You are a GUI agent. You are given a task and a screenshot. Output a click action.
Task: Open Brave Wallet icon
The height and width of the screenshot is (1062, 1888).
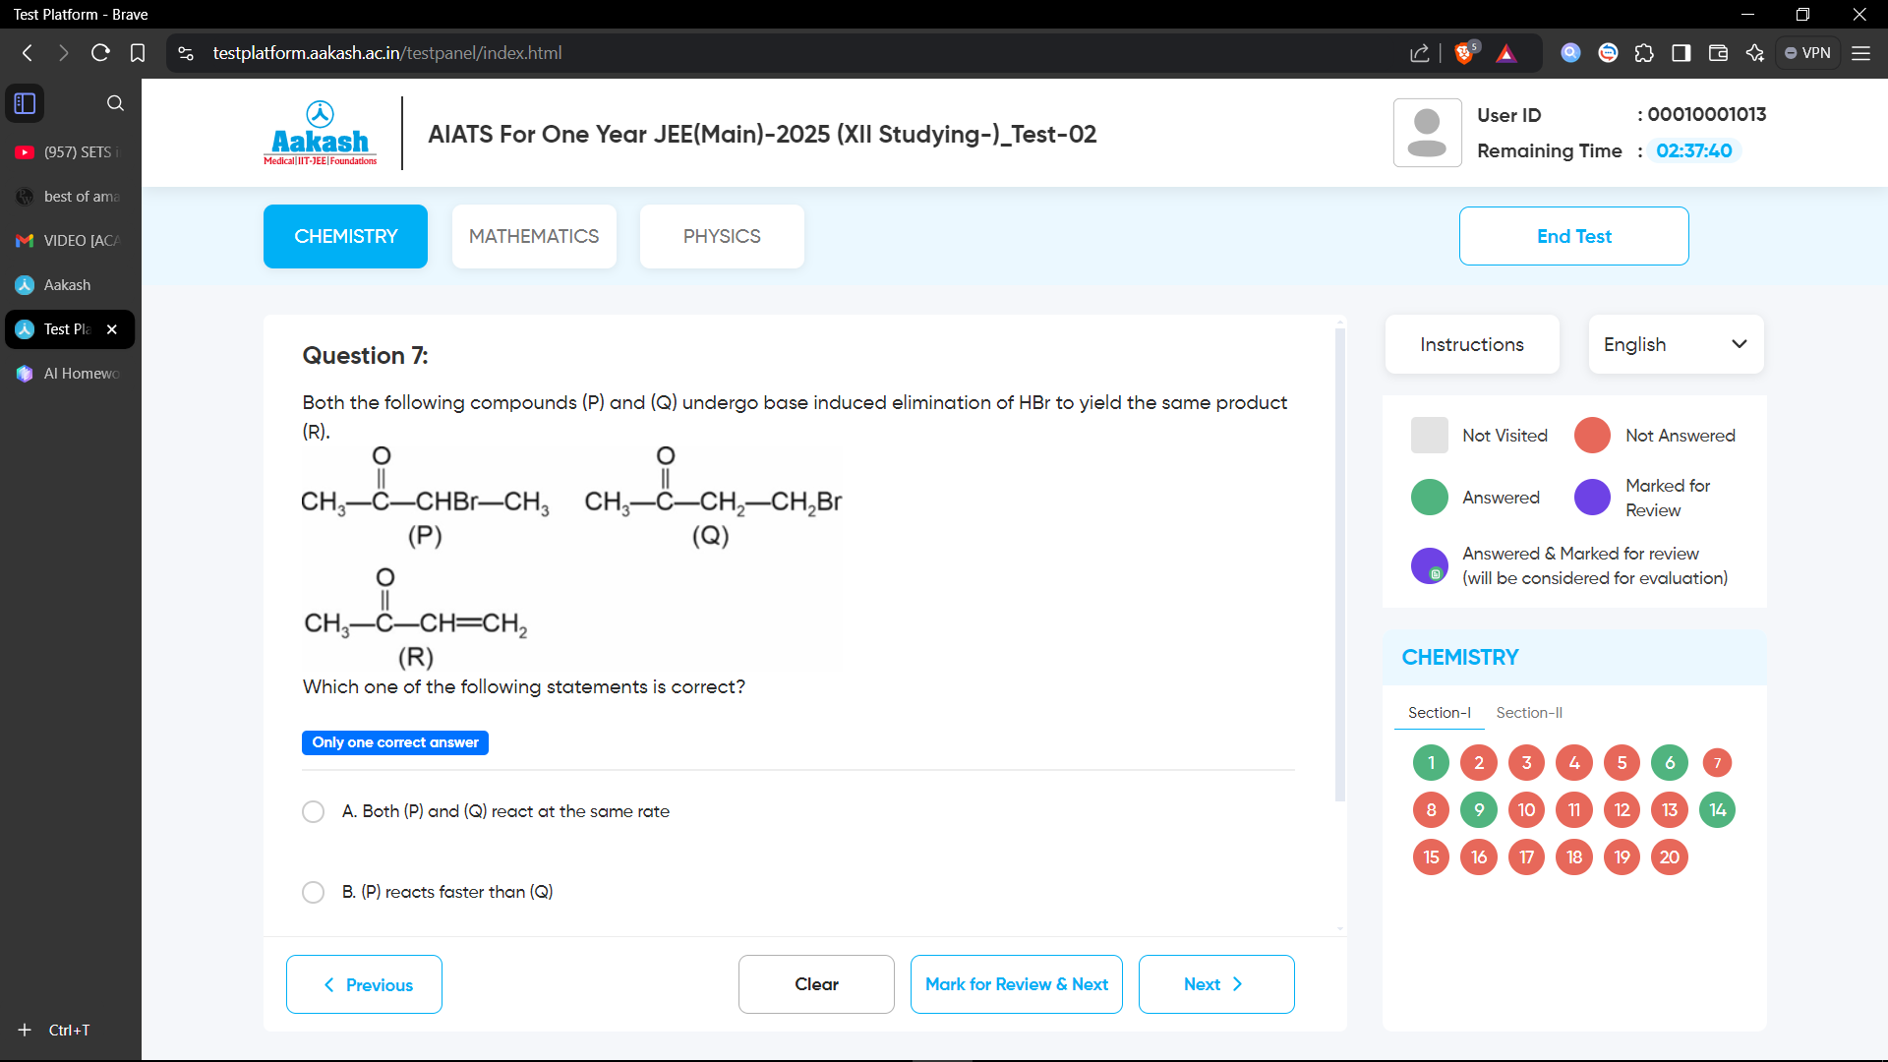pos(1719,53)
